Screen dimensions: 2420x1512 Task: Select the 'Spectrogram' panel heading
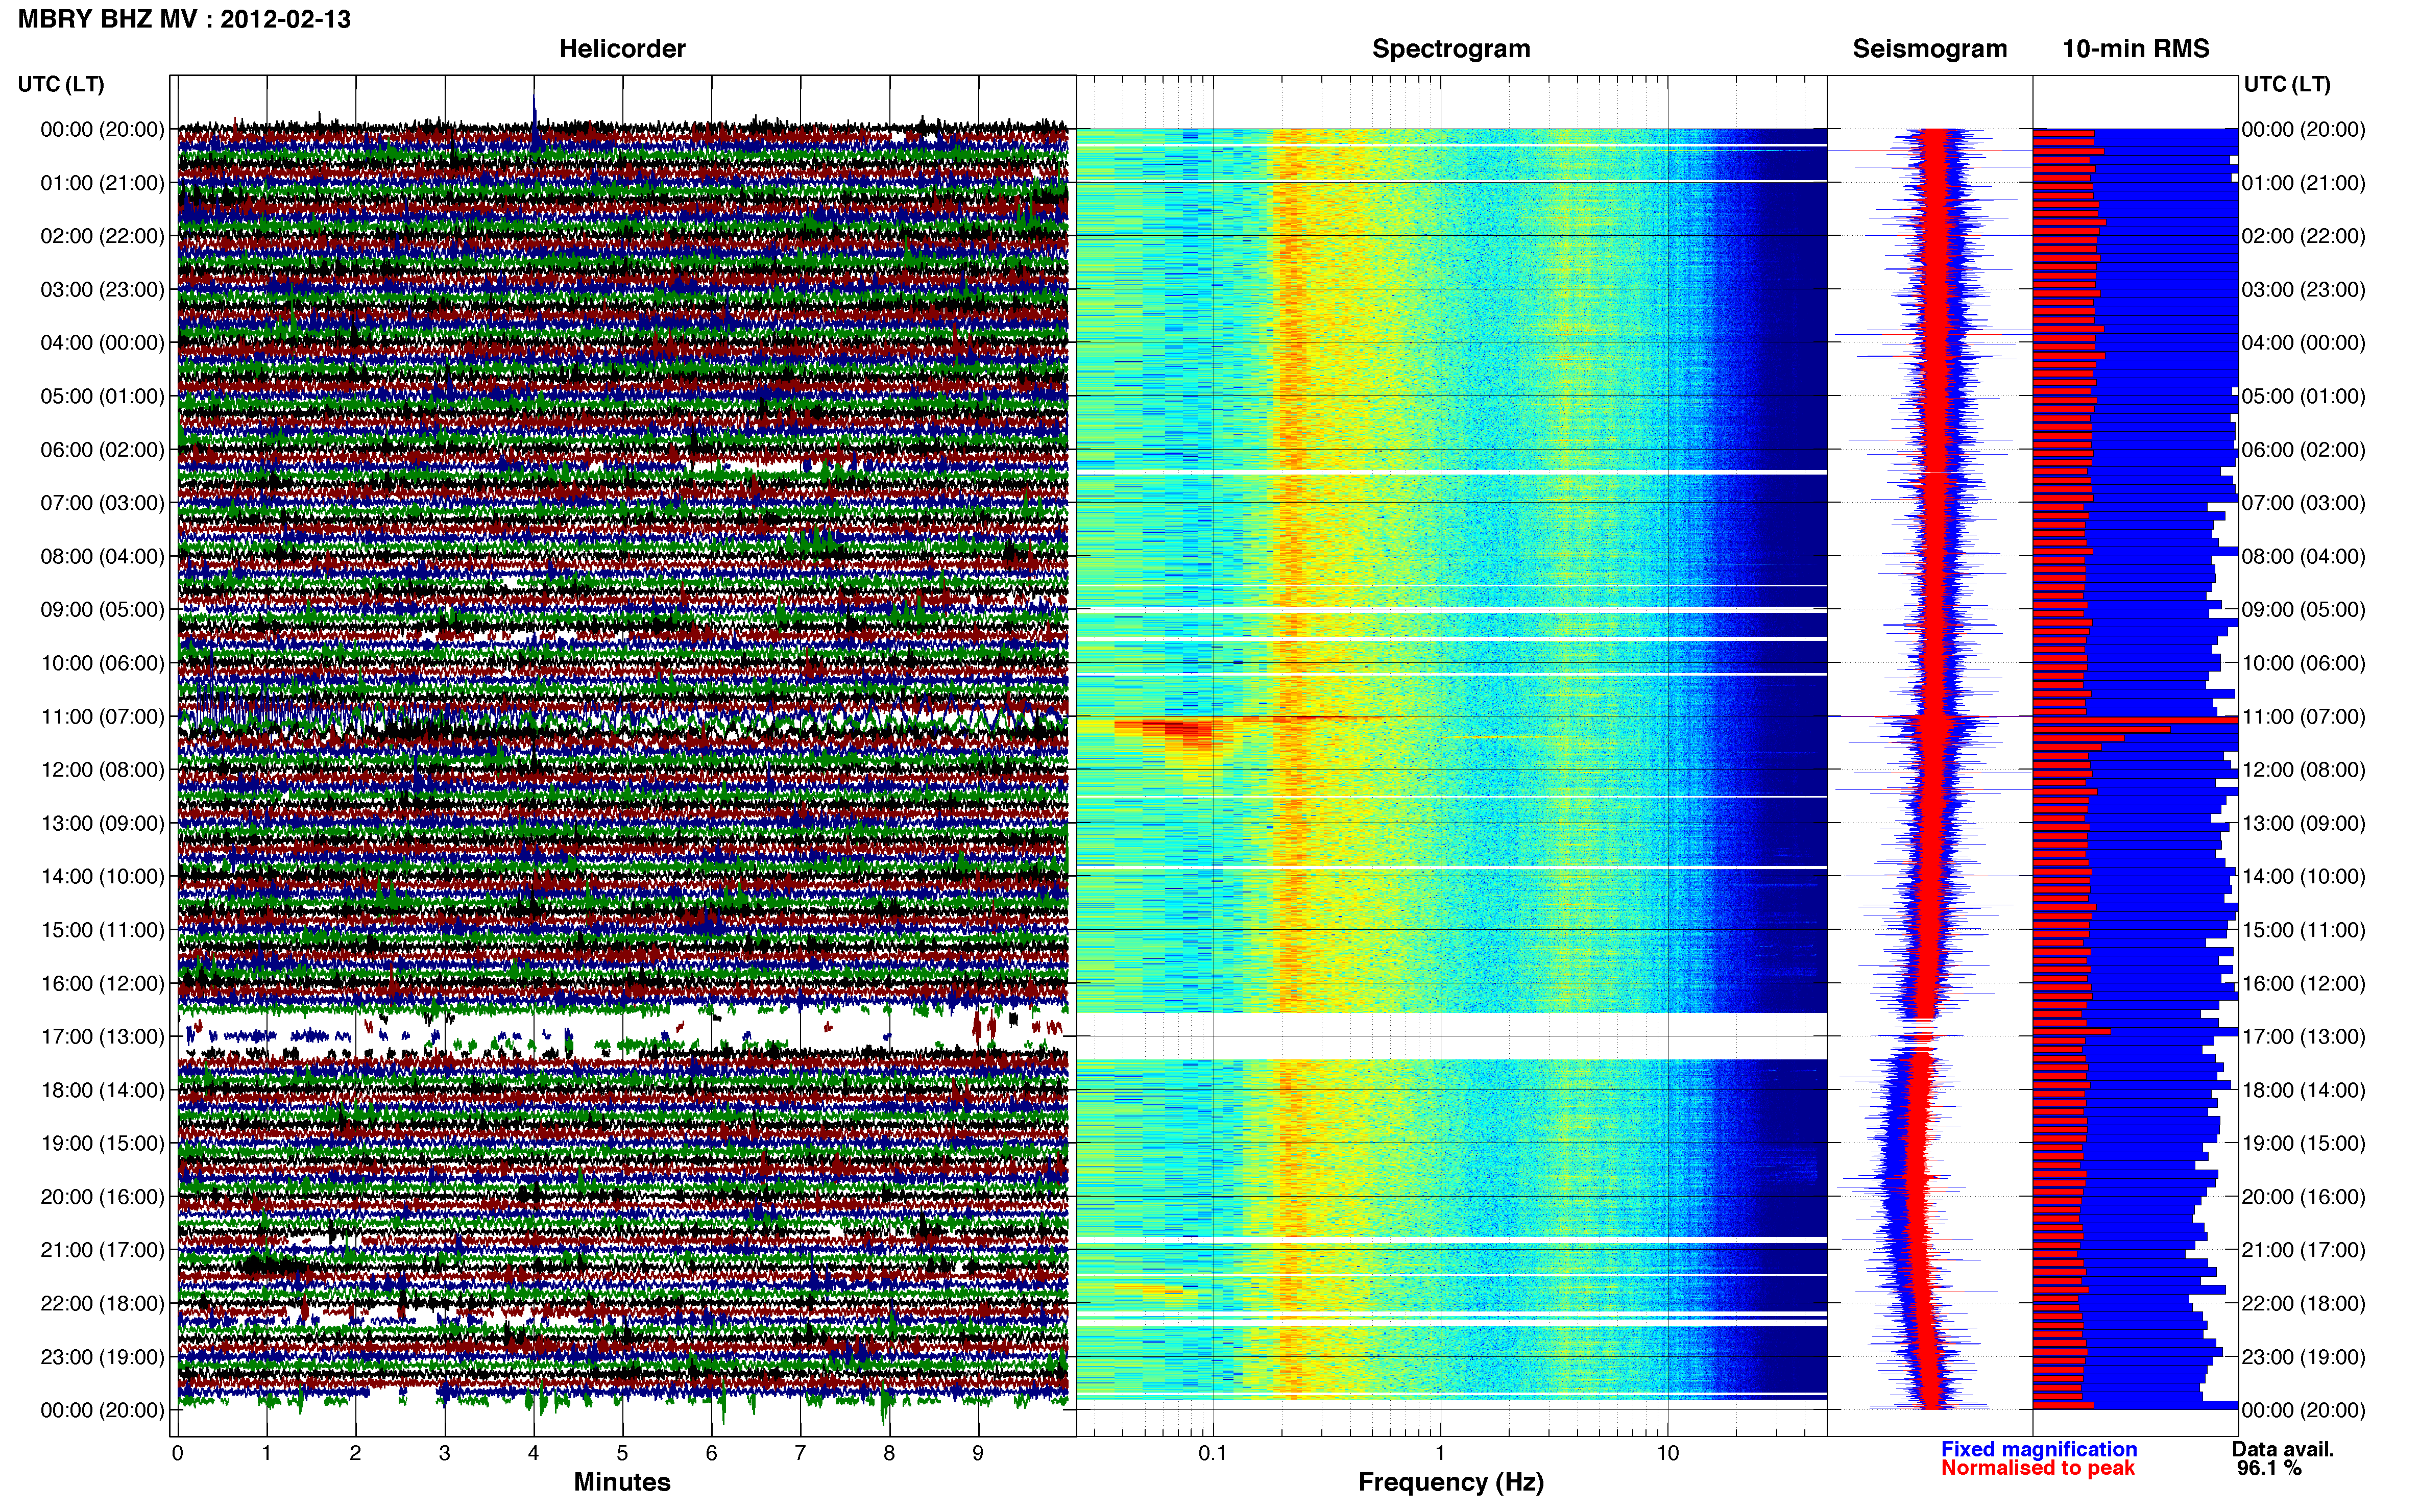[1450, 49]
